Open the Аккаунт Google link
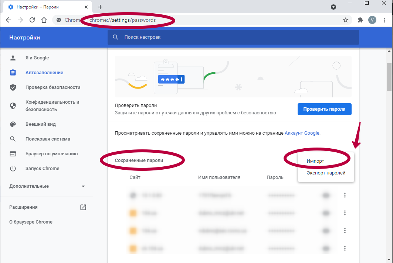Screen dimensions: 393x263 point(302,133)
